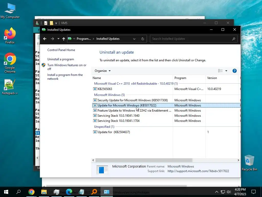
Task: Open the recent locations dropdown arrow
Action: 58,39
